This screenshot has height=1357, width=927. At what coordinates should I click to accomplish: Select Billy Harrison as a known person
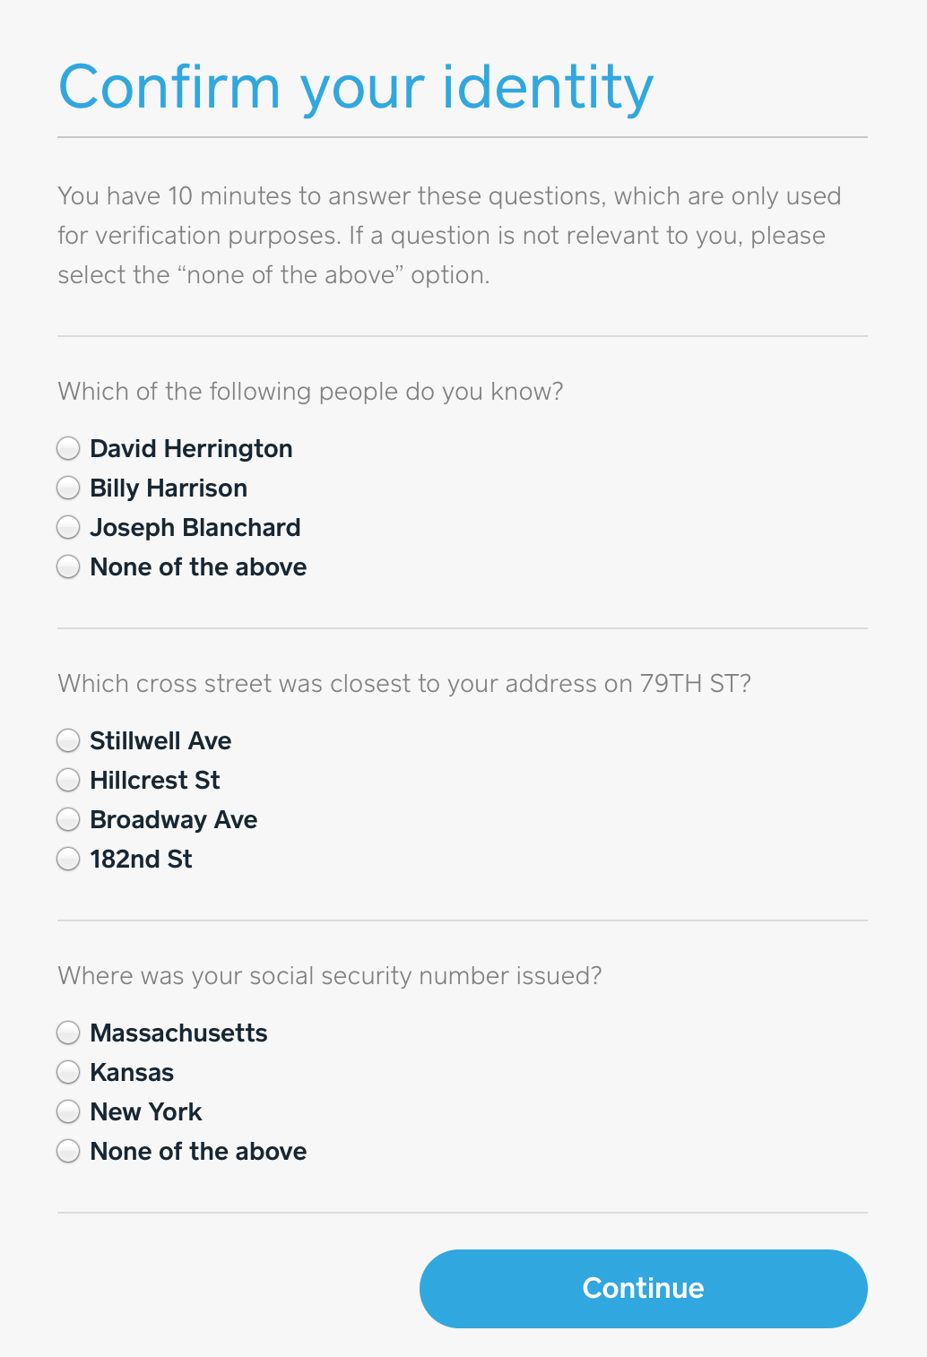68,488
